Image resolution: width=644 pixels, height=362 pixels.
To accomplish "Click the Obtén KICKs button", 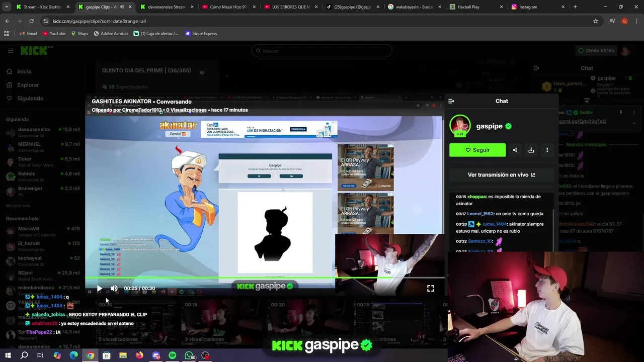I will pyautogui.click(x=597, y=51).
